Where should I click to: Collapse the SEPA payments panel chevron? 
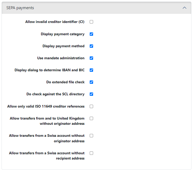pyautogui.click(x=184, y=8)
